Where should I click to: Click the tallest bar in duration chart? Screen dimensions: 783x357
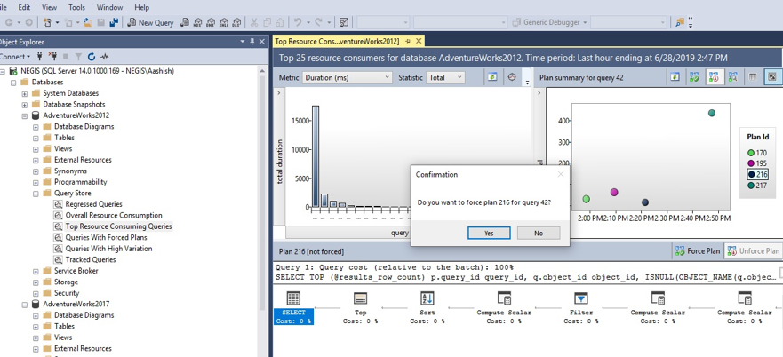click(x=316, y=156)
